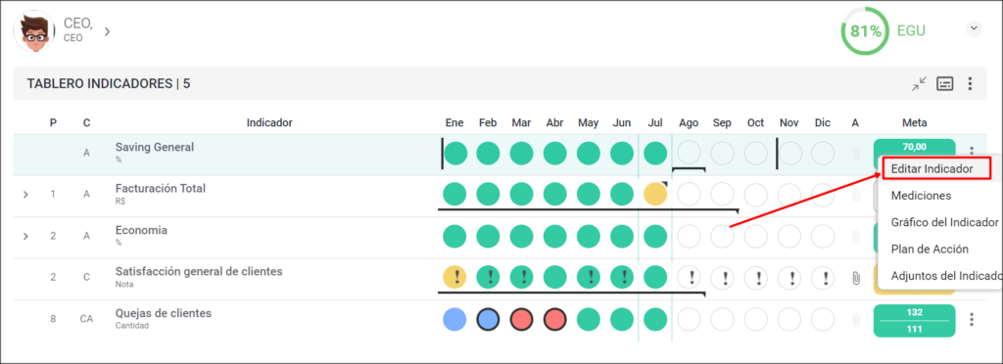
Task: Open the card view icon in Tablero header
Action: 945,83
